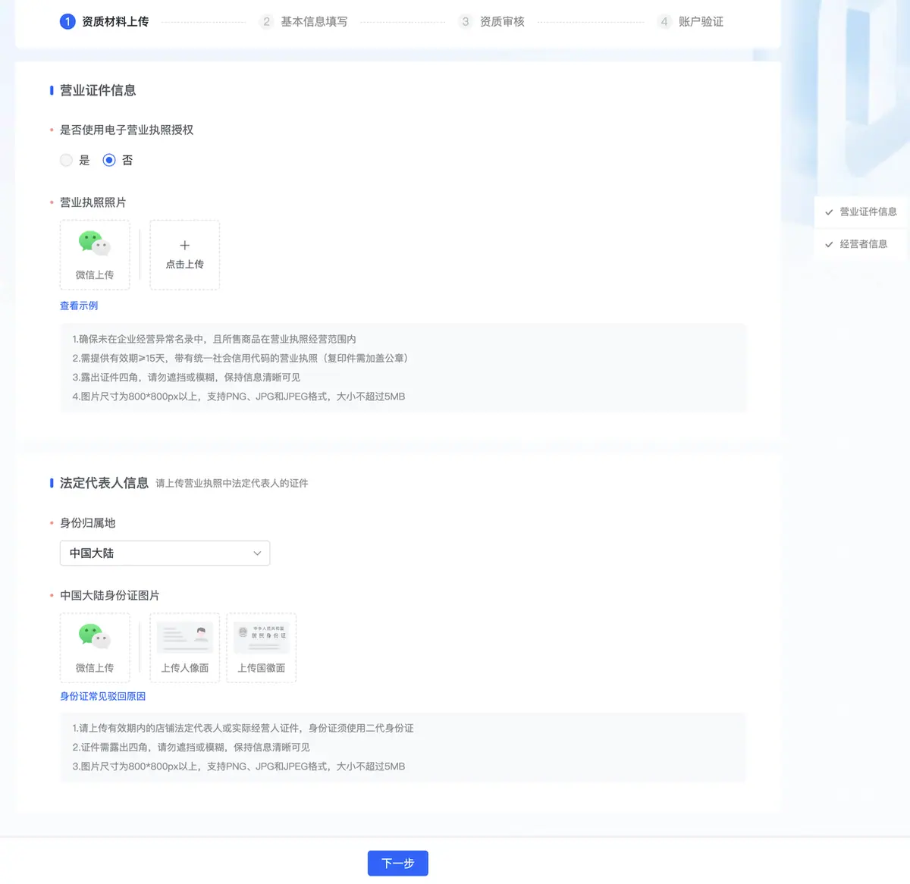
Task: Click note 2.需提供有效期≥15天
Action: pyautogui.click(x=243, y=358)
